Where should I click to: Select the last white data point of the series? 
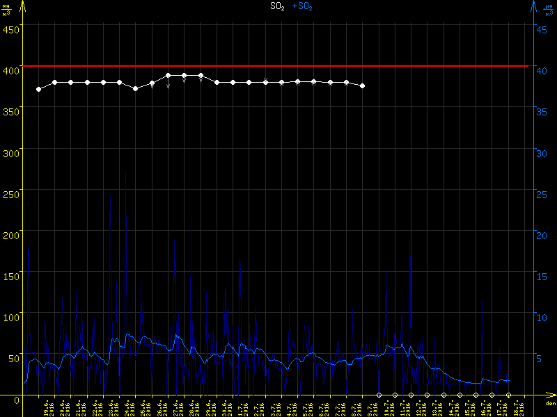pyautogui.click(x=363, y=85)
